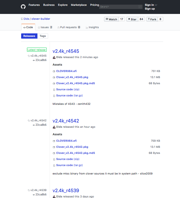Click tag icon beside sidebar v2.4k_r4545

click(29, 56)
